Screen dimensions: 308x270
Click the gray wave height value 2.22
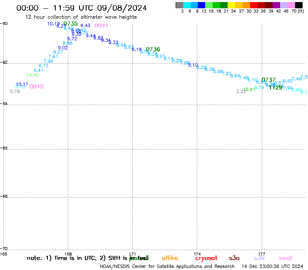(x=241, y=91)
